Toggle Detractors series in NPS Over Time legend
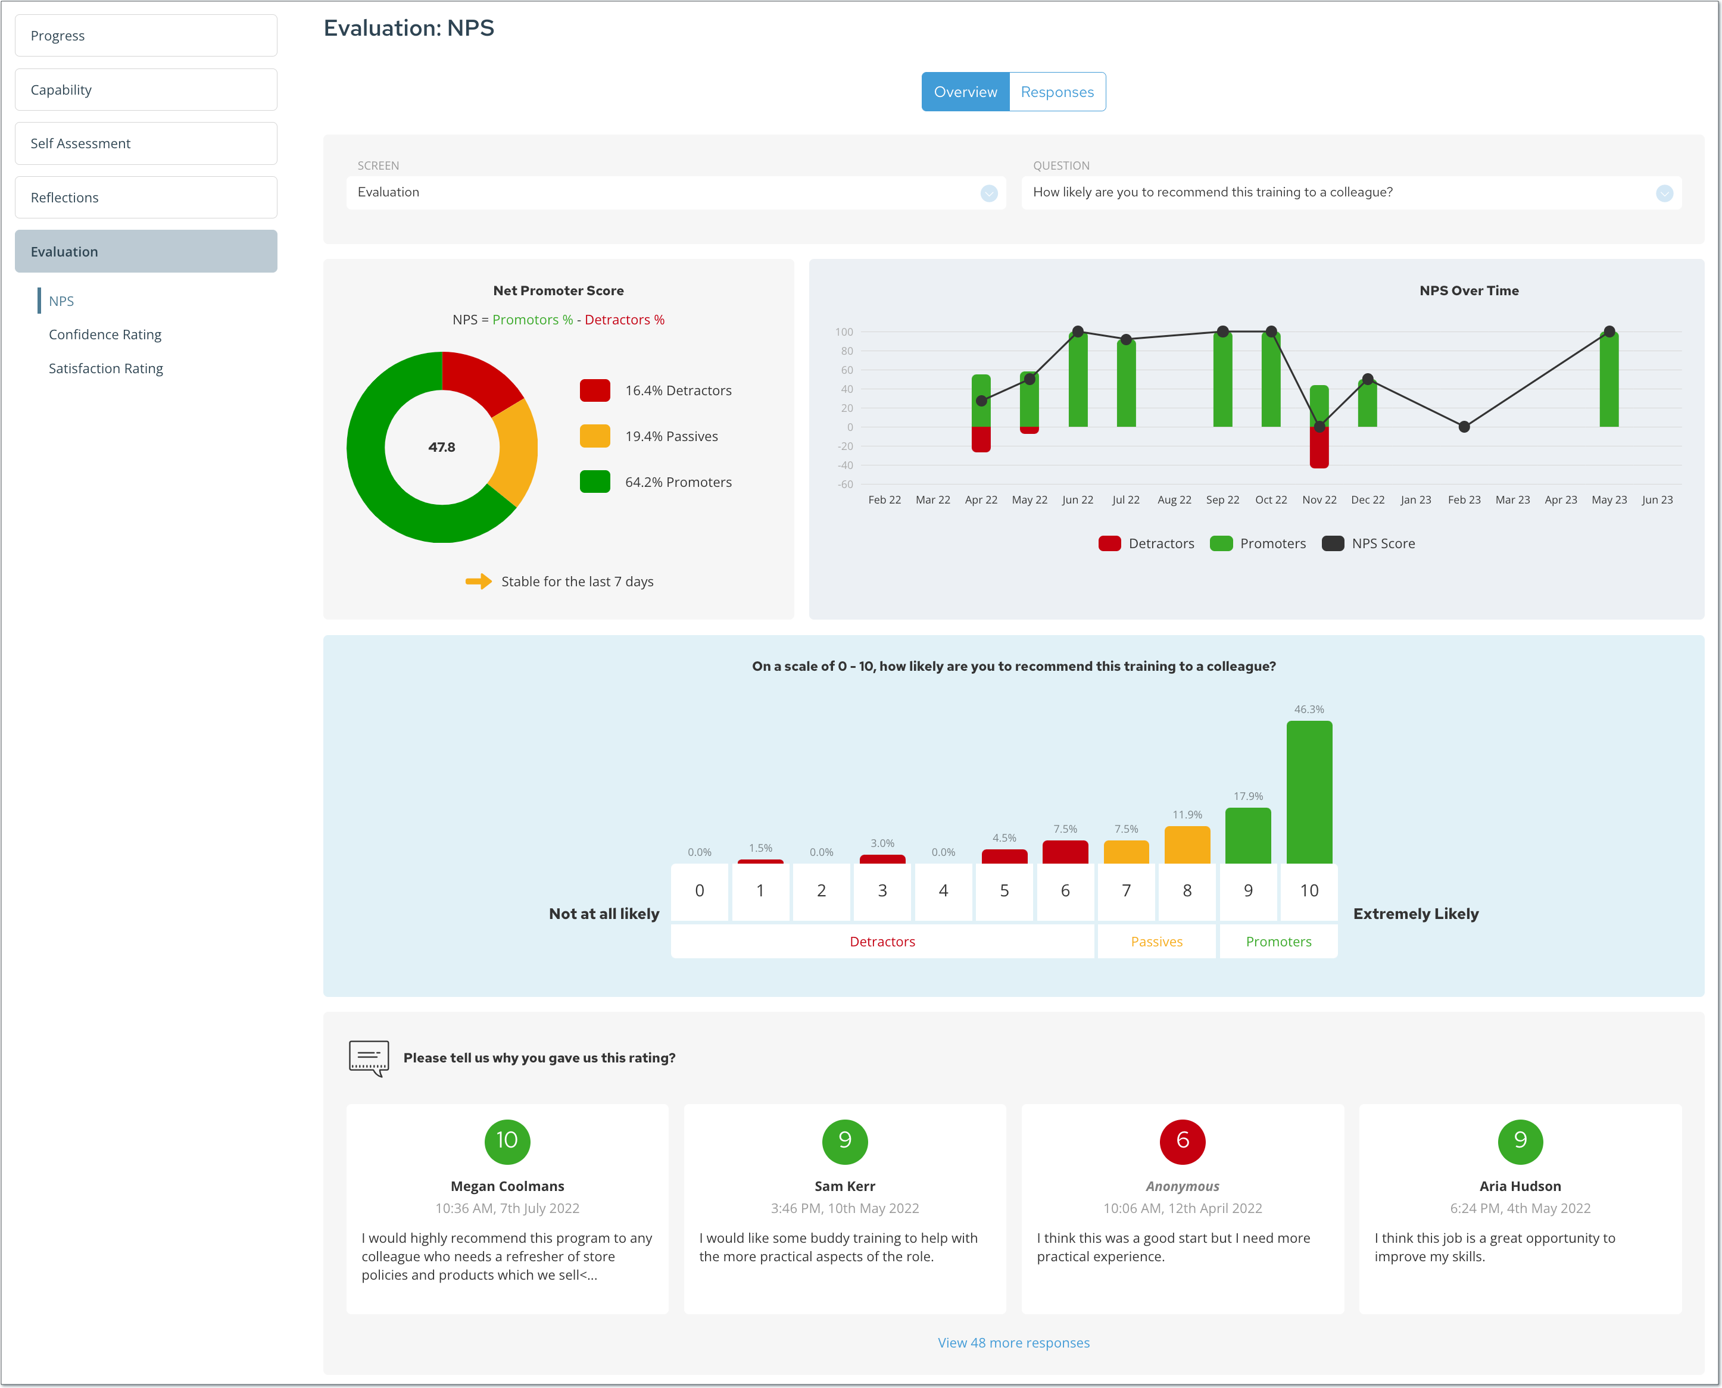 point(1146,543)
